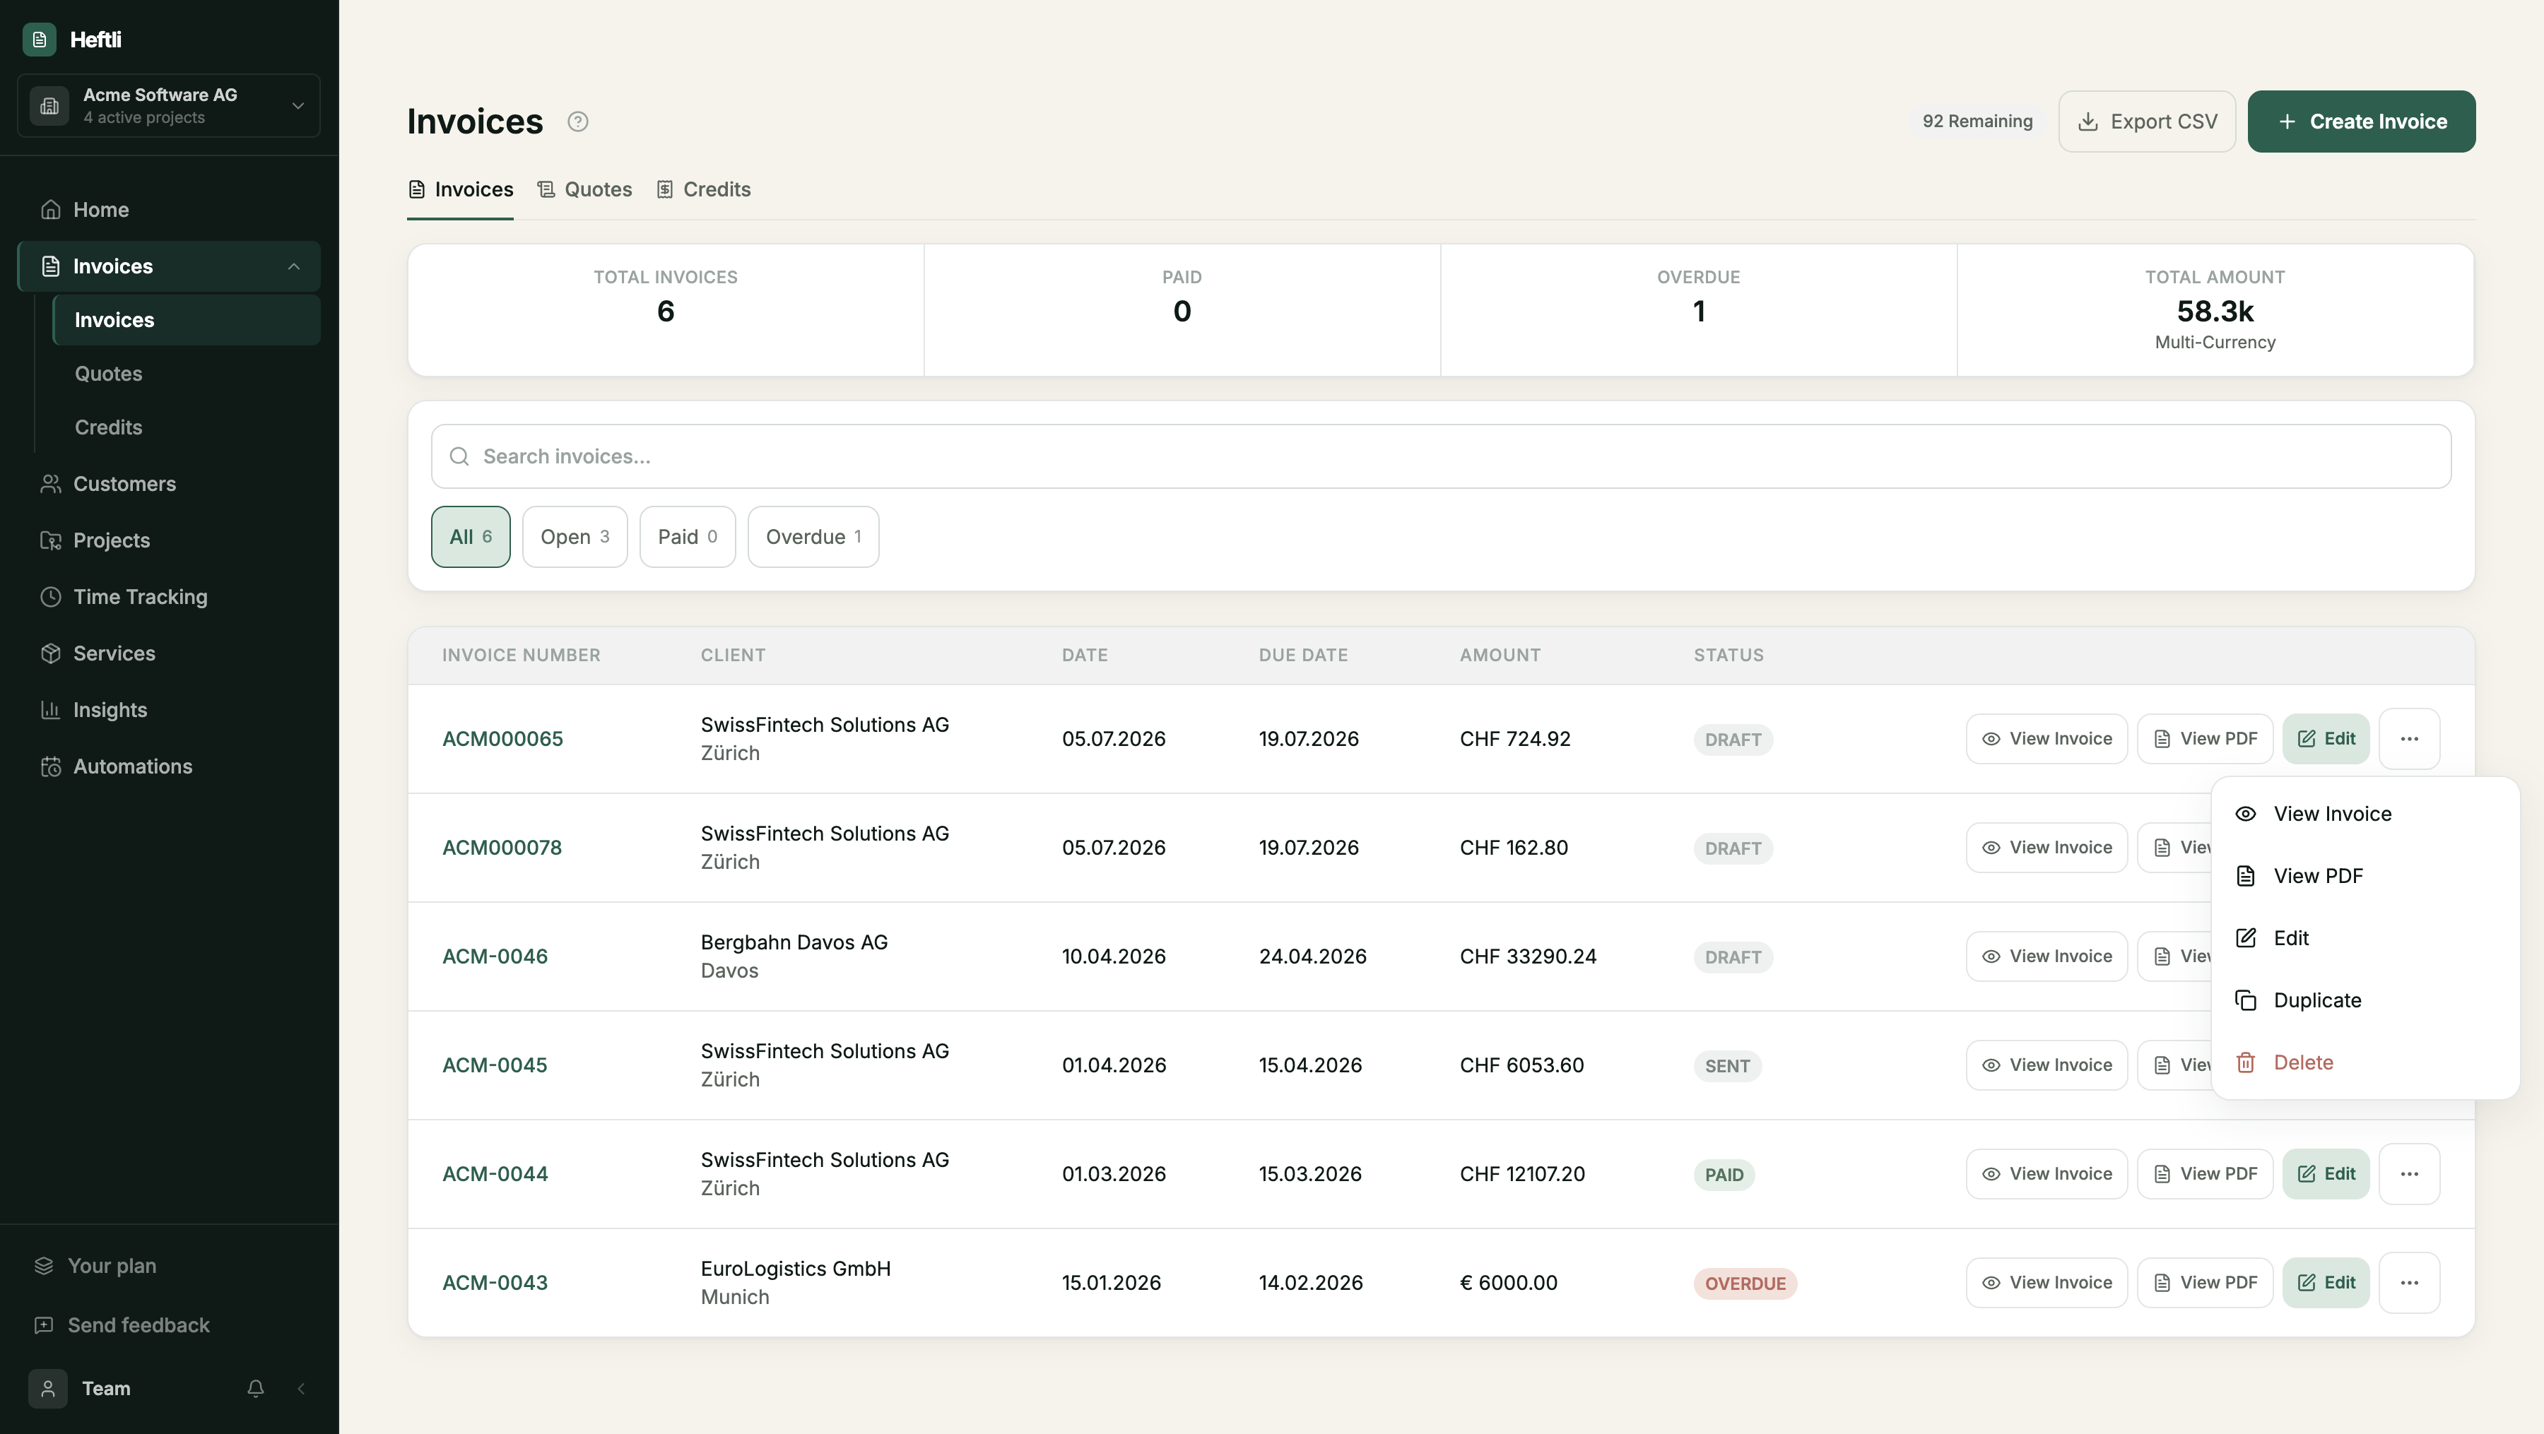Screen dimensions: 2544x1434
Task: Open invoice number ACM-0043
Action: click(495, 1282)
